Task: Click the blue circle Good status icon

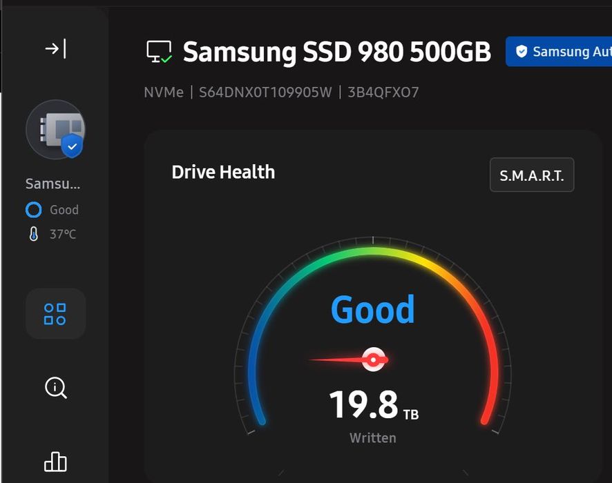Action: click(34, 210)
